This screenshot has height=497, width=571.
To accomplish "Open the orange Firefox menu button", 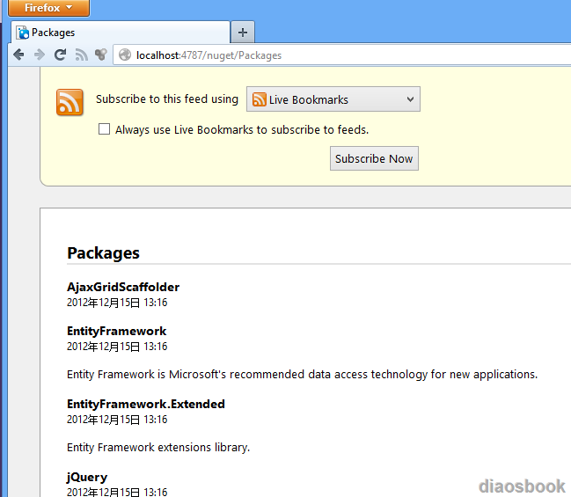I will [48, 8].
